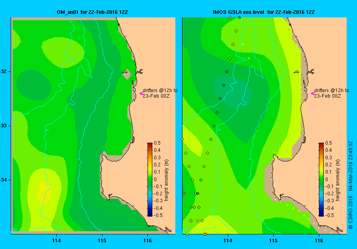Click the "height anomaly (m)" label in the OM_an01 map

[x=167, y=180]
